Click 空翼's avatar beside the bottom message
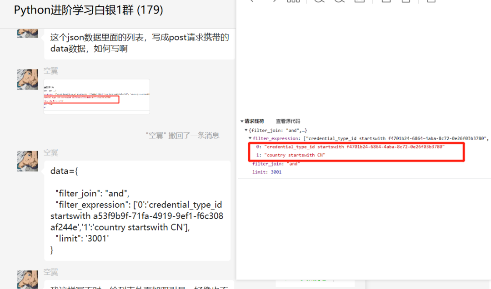The height and width of the screenshot is (289, 491). (x=28, y=279)
